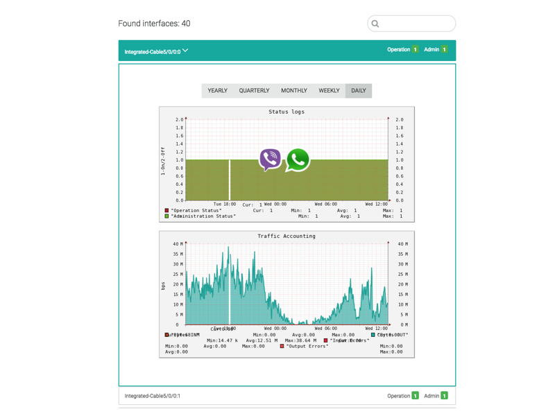Switch to the MONTHLY tab
This screenshot has height=416, width=555.
294,91
